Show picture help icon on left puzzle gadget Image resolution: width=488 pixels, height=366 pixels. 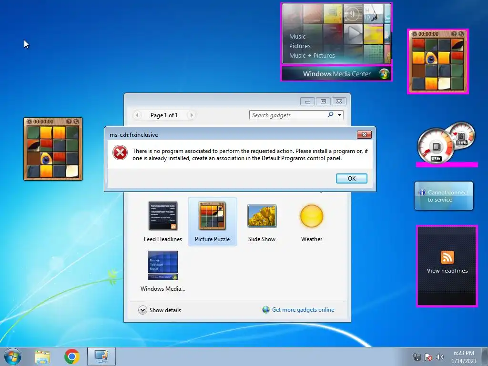[x=69, y=122]
